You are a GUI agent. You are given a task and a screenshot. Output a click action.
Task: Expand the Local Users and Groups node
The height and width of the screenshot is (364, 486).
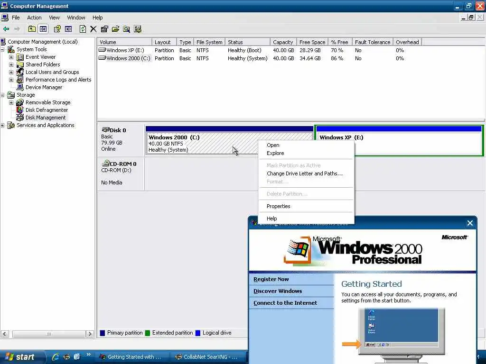pyautogui.click(x=11, y=72)
